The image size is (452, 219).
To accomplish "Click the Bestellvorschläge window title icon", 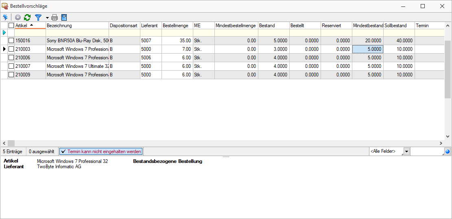I will point(5,6).
